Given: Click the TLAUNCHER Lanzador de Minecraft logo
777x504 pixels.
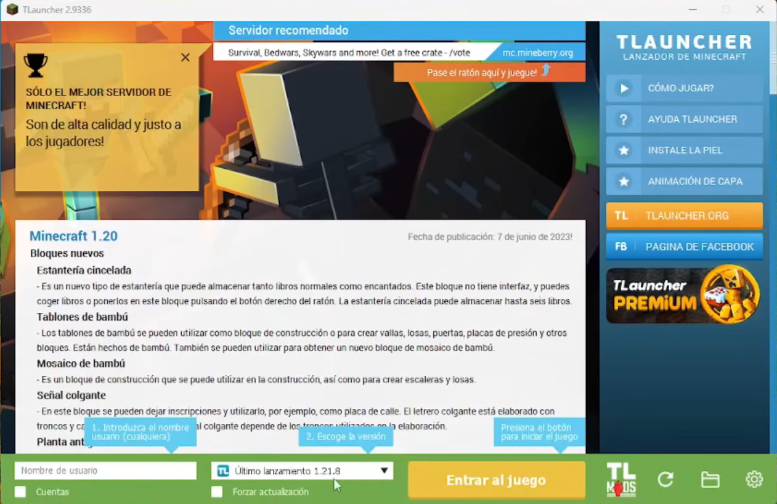Looking at the screenshot, I should 685,47.
